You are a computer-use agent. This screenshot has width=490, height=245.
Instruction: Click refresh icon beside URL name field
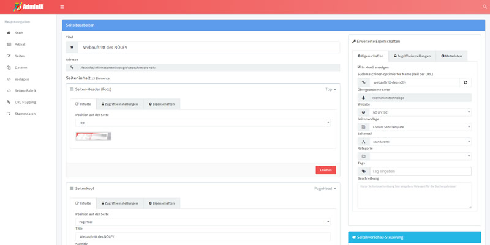(x=466, y=82)
